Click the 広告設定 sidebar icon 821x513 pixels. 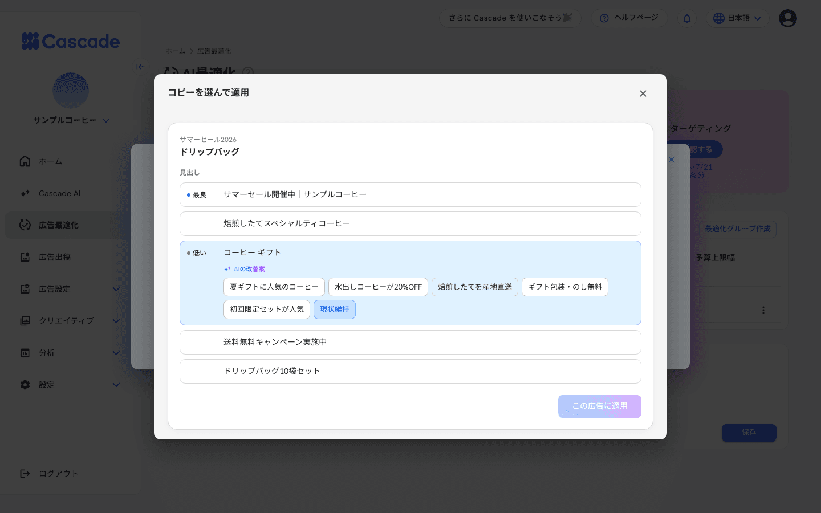click(25, 289)
